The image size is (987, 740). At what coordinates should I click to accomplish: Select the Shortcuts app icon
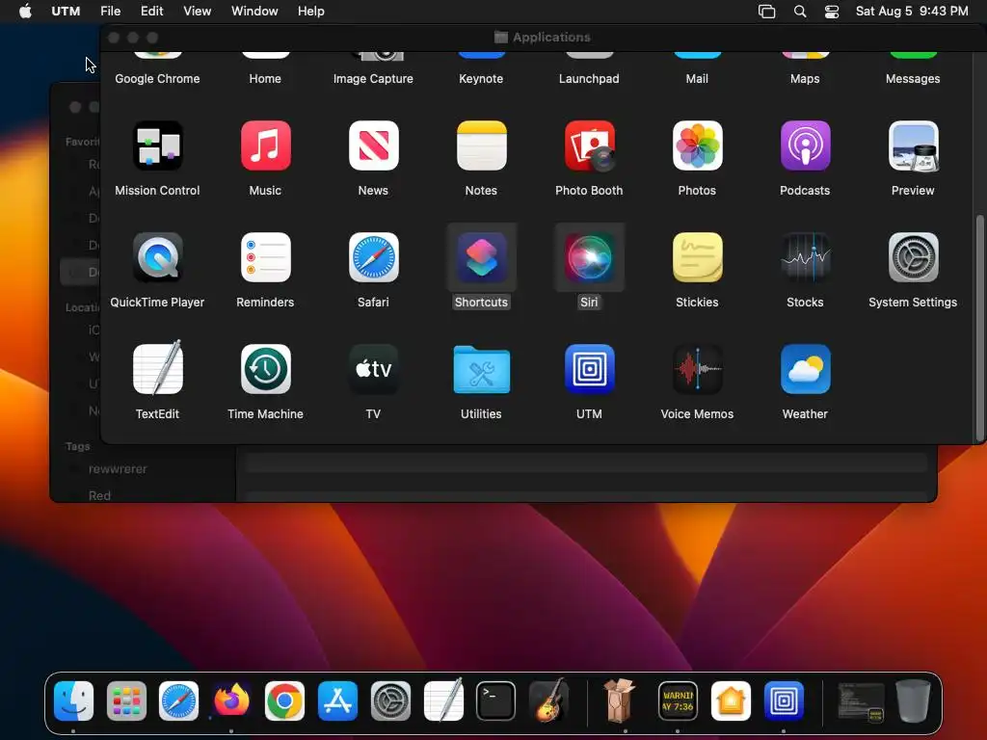[482, 257]
